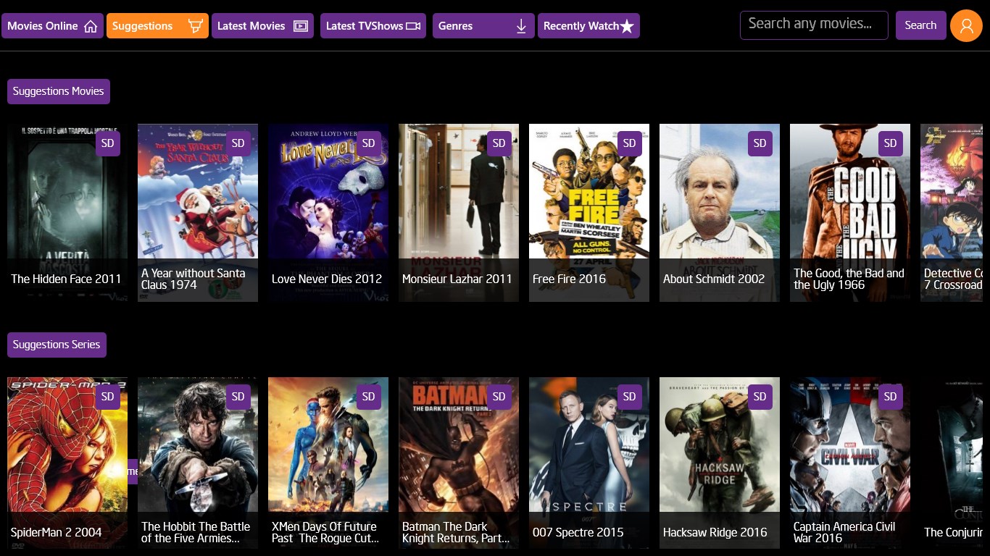This screenshot has width=990, height=556.
Task: Click the SD badge on Love Never Dies
Action: tap(369, 143)
